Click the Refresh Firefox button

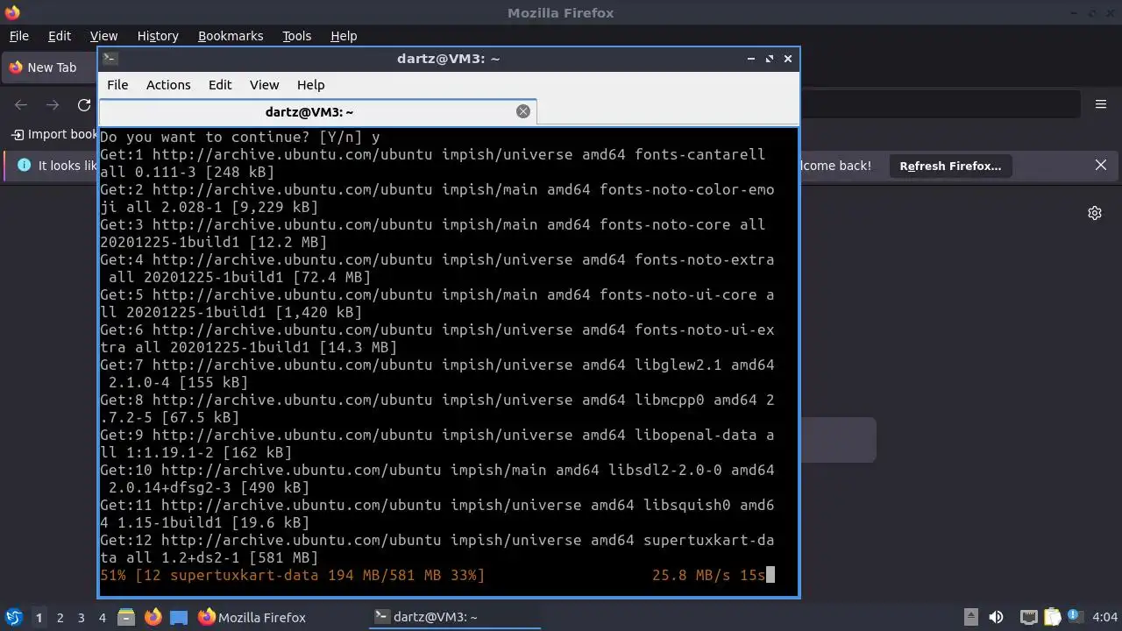tap(950, 166)
